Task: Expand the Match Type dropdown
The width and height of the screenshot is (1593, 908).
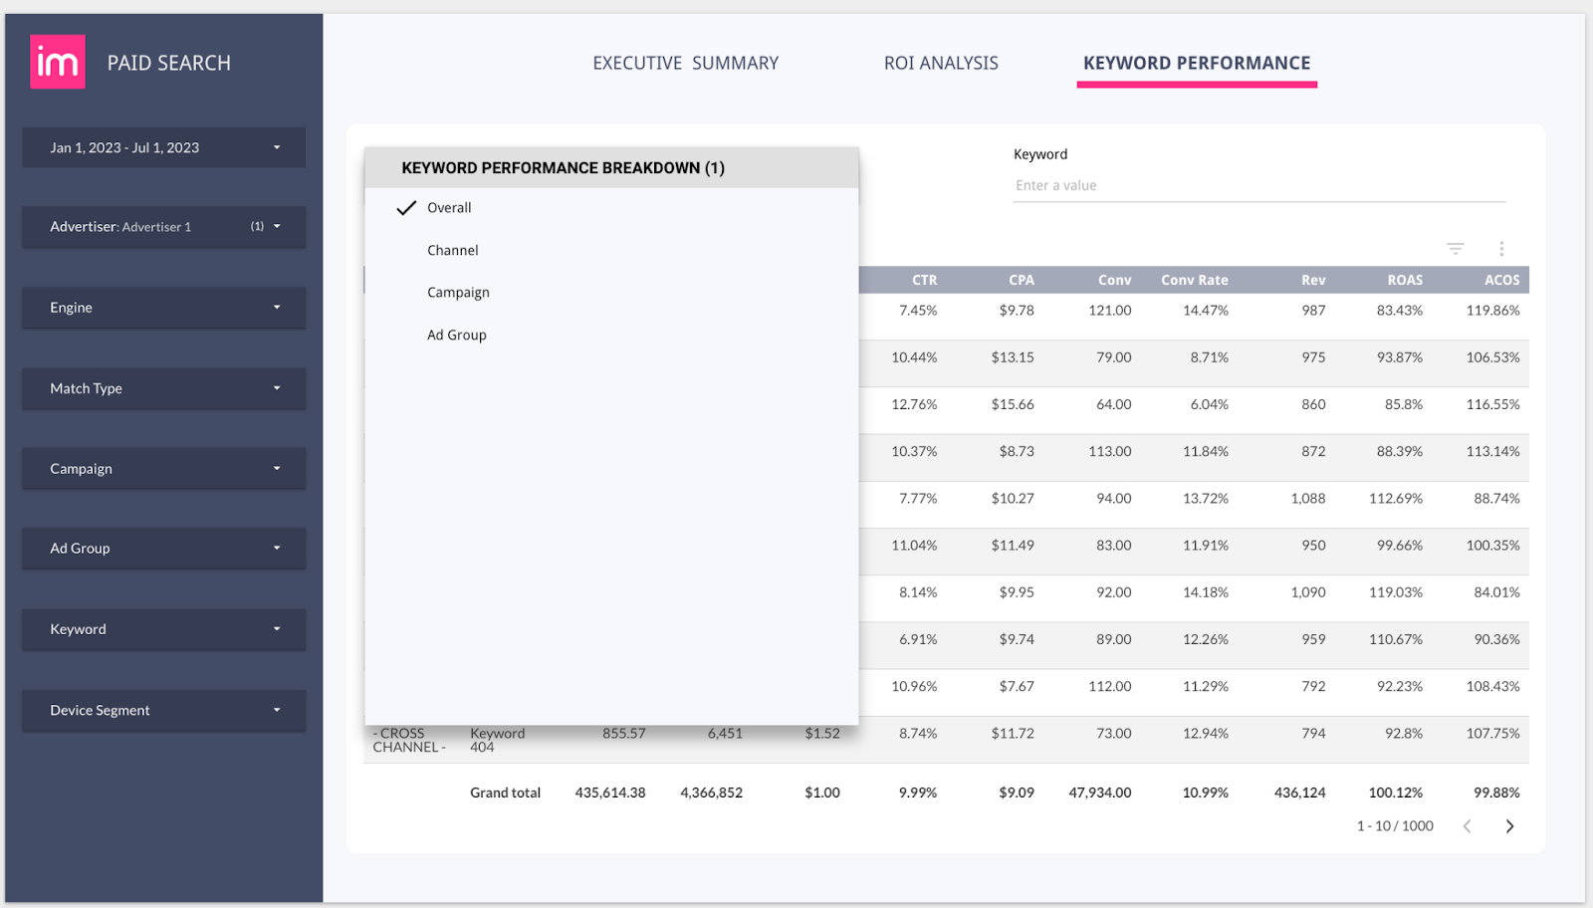Action: point(163,388)
